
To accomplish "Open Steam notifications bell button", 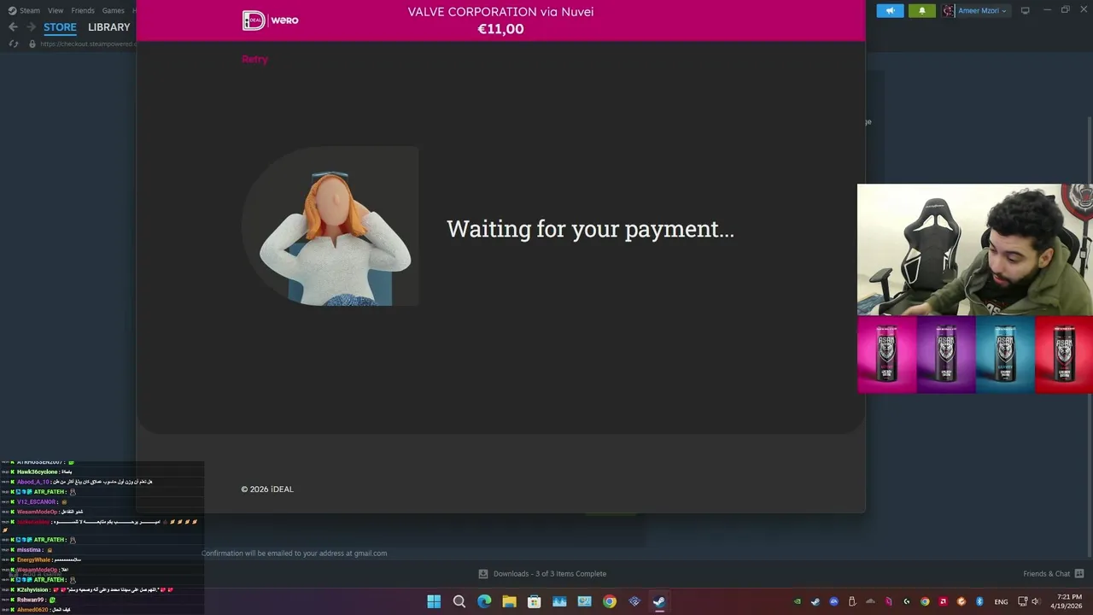I will [921, 10].
